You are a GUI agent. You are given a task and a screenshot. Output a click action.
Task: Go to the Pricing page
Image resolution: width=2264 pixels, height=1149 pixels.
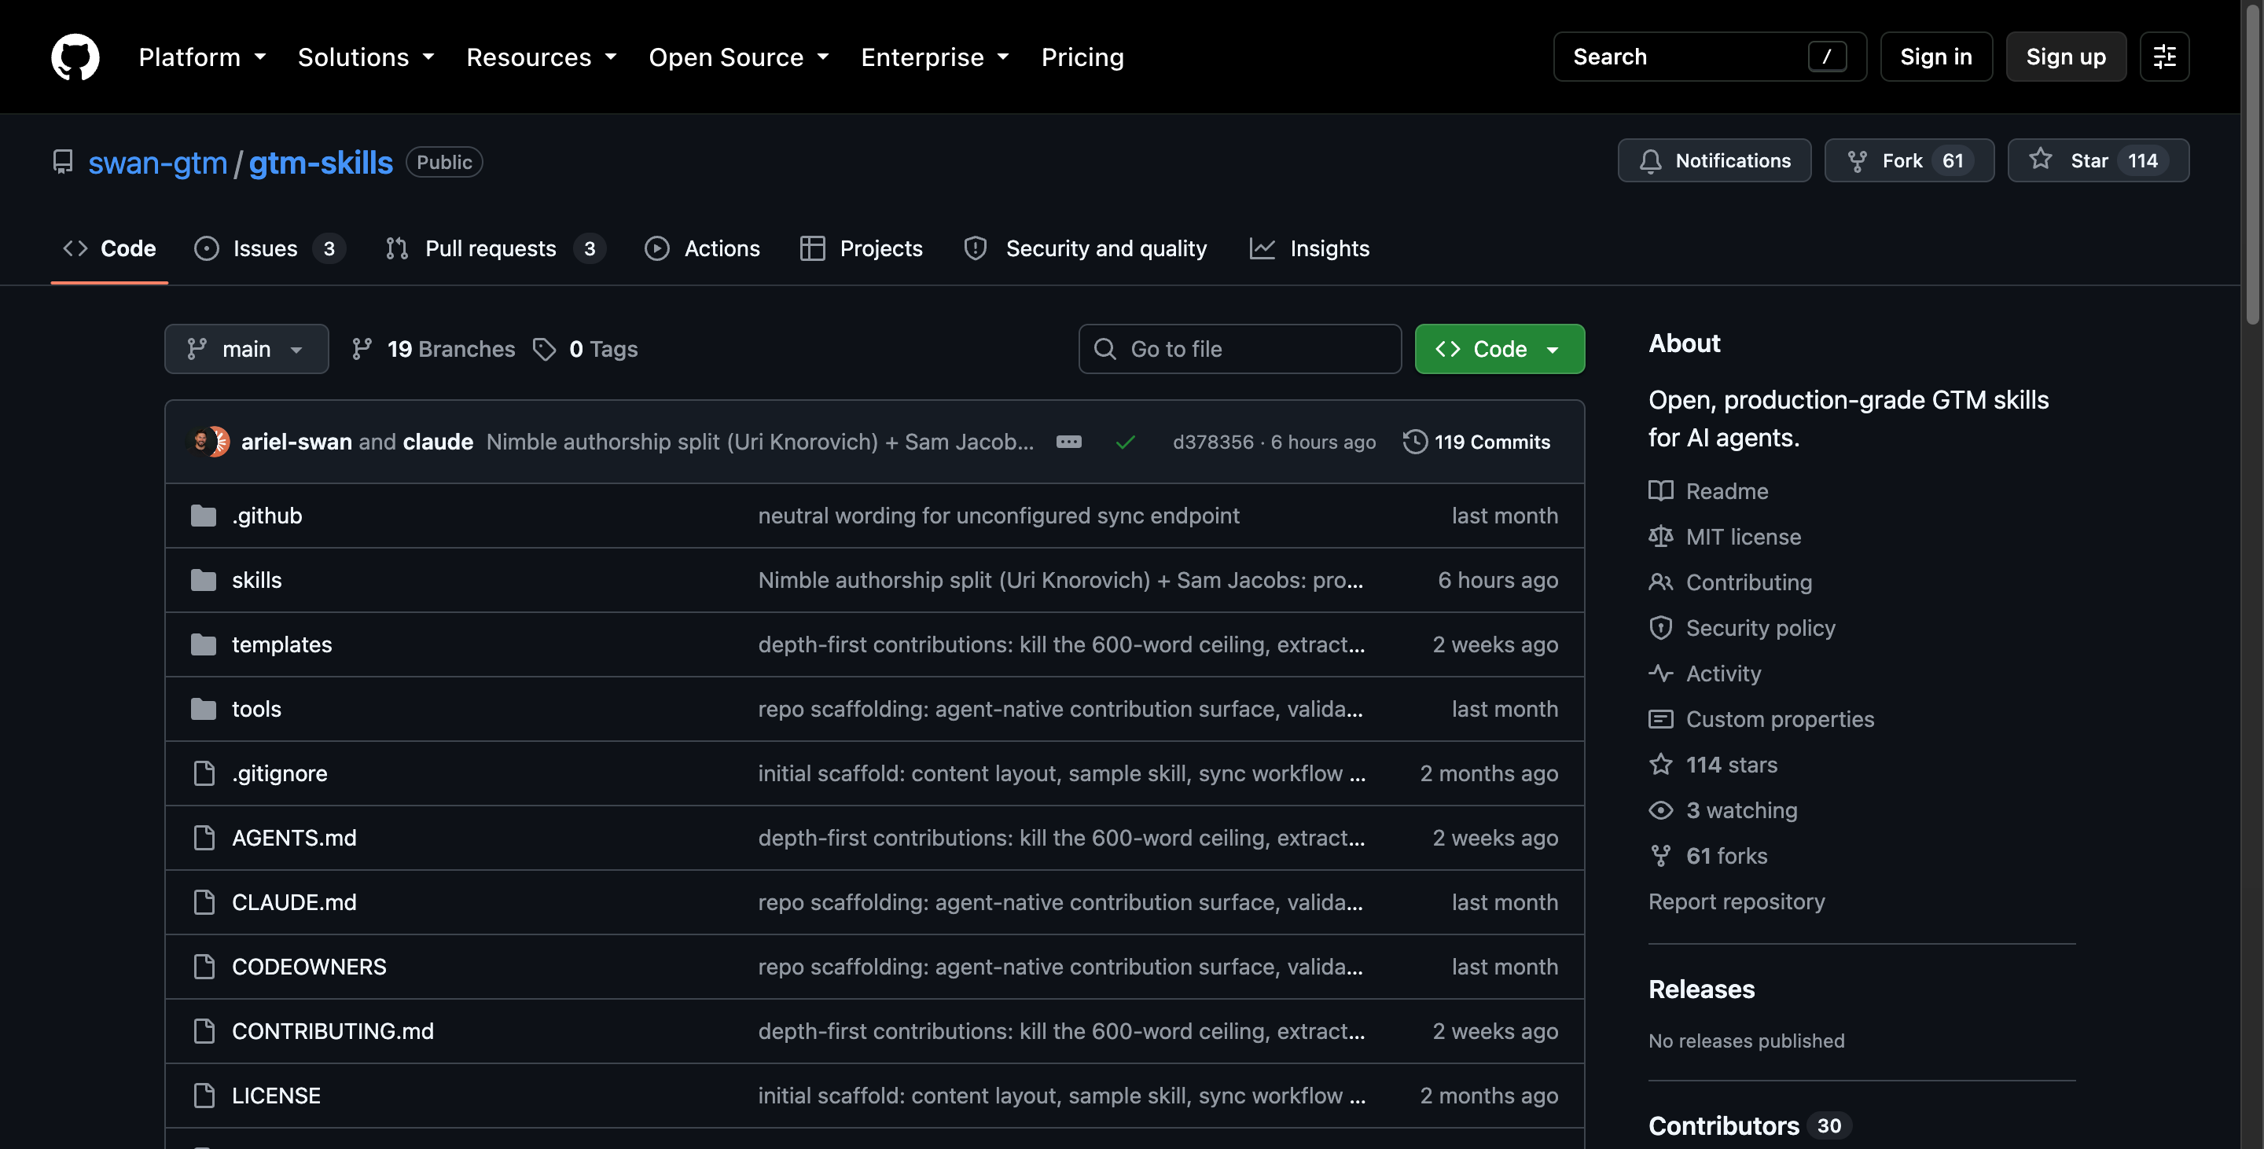[1082, 57]
